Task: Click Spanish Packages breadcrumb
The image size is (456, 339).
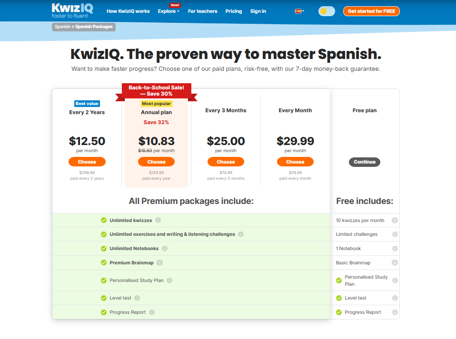Action: (94, 27)
